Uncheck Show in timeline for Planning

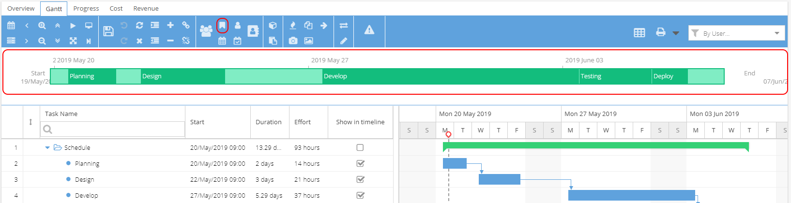point(360,163)
